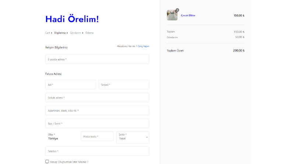Viewport: 292px width, 164px height.
Task: Click into the Soyad field
Action: pos(124,85)
